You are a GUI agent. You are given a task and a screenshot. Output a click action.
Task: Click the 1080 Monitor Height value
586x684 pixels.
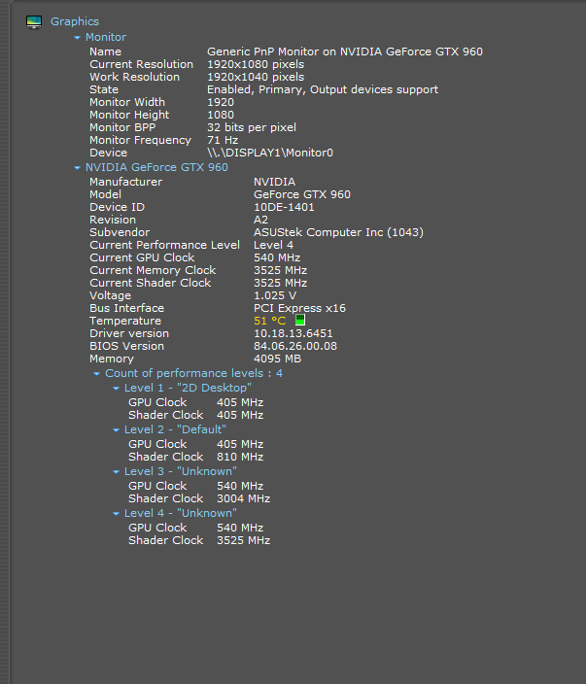pyautogui.click(x=221, y=115)
